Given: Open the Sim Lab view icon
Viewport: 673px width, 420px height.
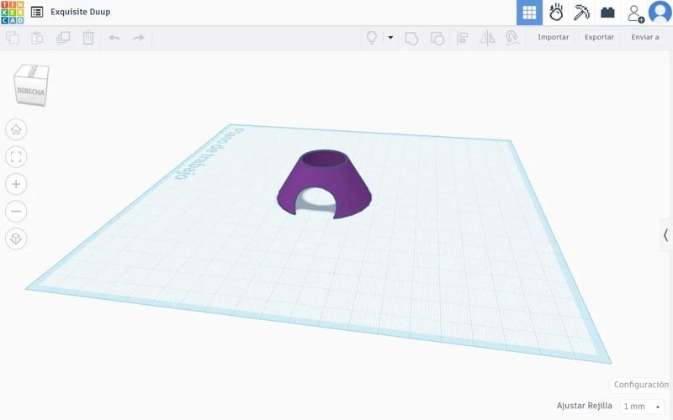Looking at the screenshot, I should (x=556, y=13).
